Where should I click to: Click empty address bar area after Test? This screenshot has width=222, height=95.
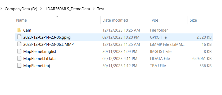pos(163,9)
